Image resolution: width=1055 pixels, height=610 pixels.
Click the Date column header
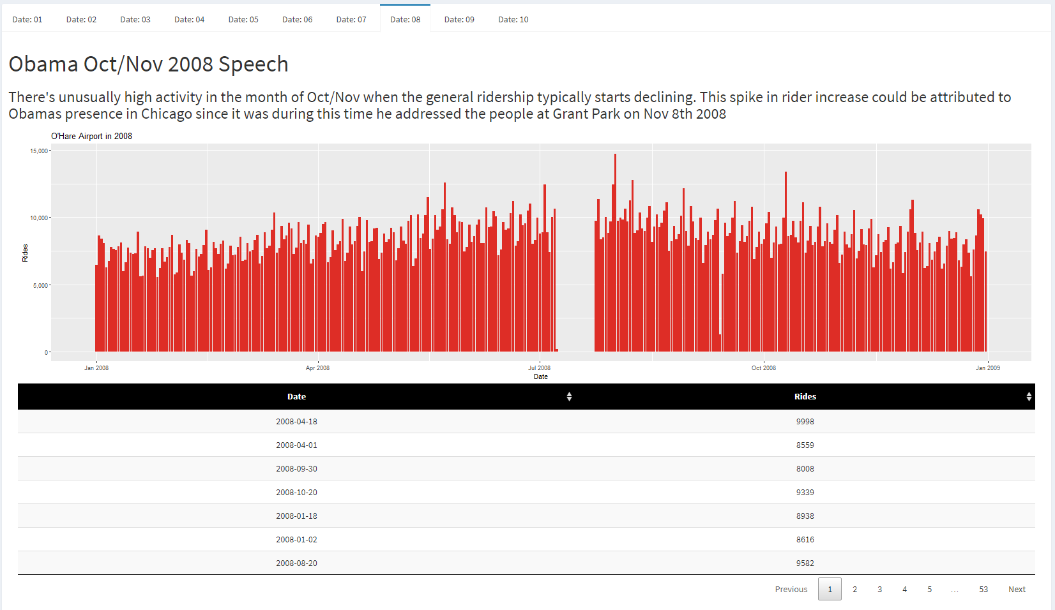point(296,397)
